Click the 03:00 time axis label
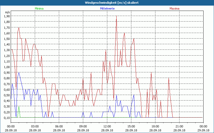The width and height of the screenshot is (214, 133). [x=35, y=126]
